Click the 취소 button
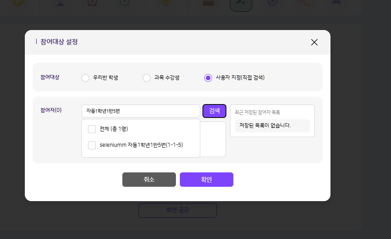 149,179
